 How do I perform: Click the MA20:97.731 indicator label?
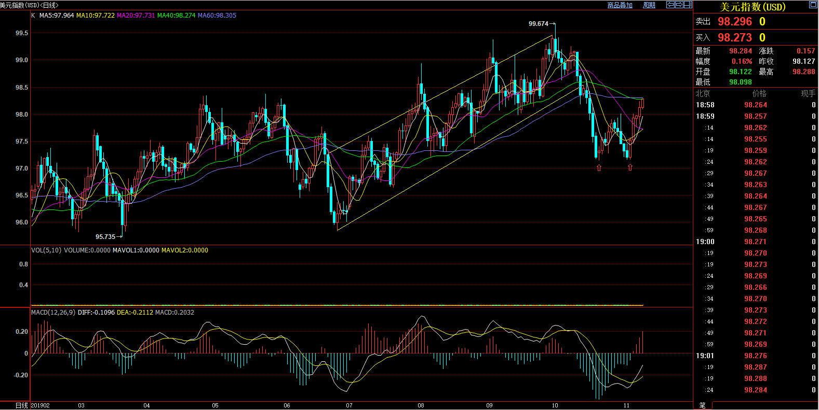point(136,16)
